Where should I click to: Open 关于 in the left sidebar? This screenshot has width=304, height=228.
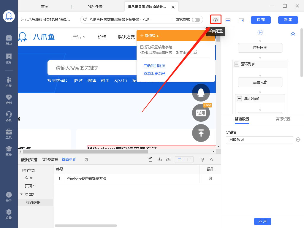click(x=9, y=197)
